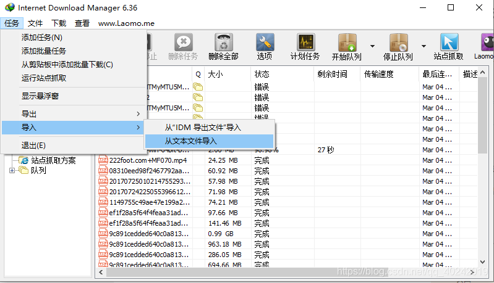Sort by the 状态 column header
The image size is (494, 283).
click(x=283, y=74)
